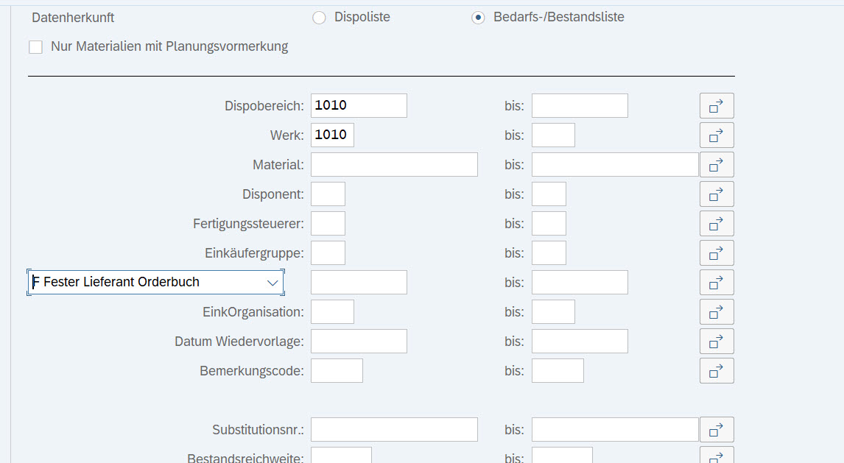Open Einkäufergruppe multiple selection button
This screenshot has height=463, width=844.
pos(717,253)
